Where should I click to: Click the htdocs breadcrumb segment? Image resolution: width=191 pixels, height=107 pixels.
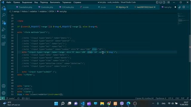point(24,11)
